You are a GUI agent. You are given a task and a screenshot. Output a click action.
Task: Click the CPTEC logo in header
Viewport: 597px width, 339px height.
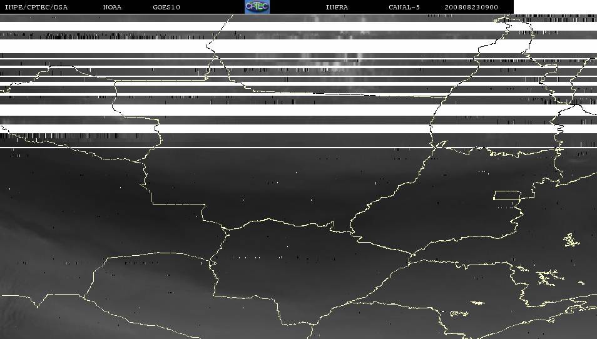point(257,6)
